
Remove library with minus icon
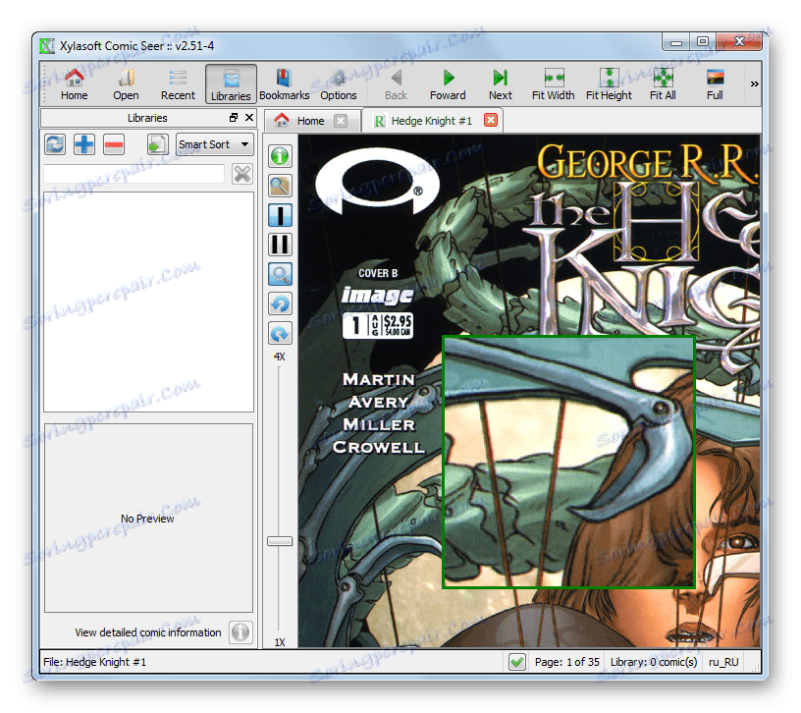114,144
